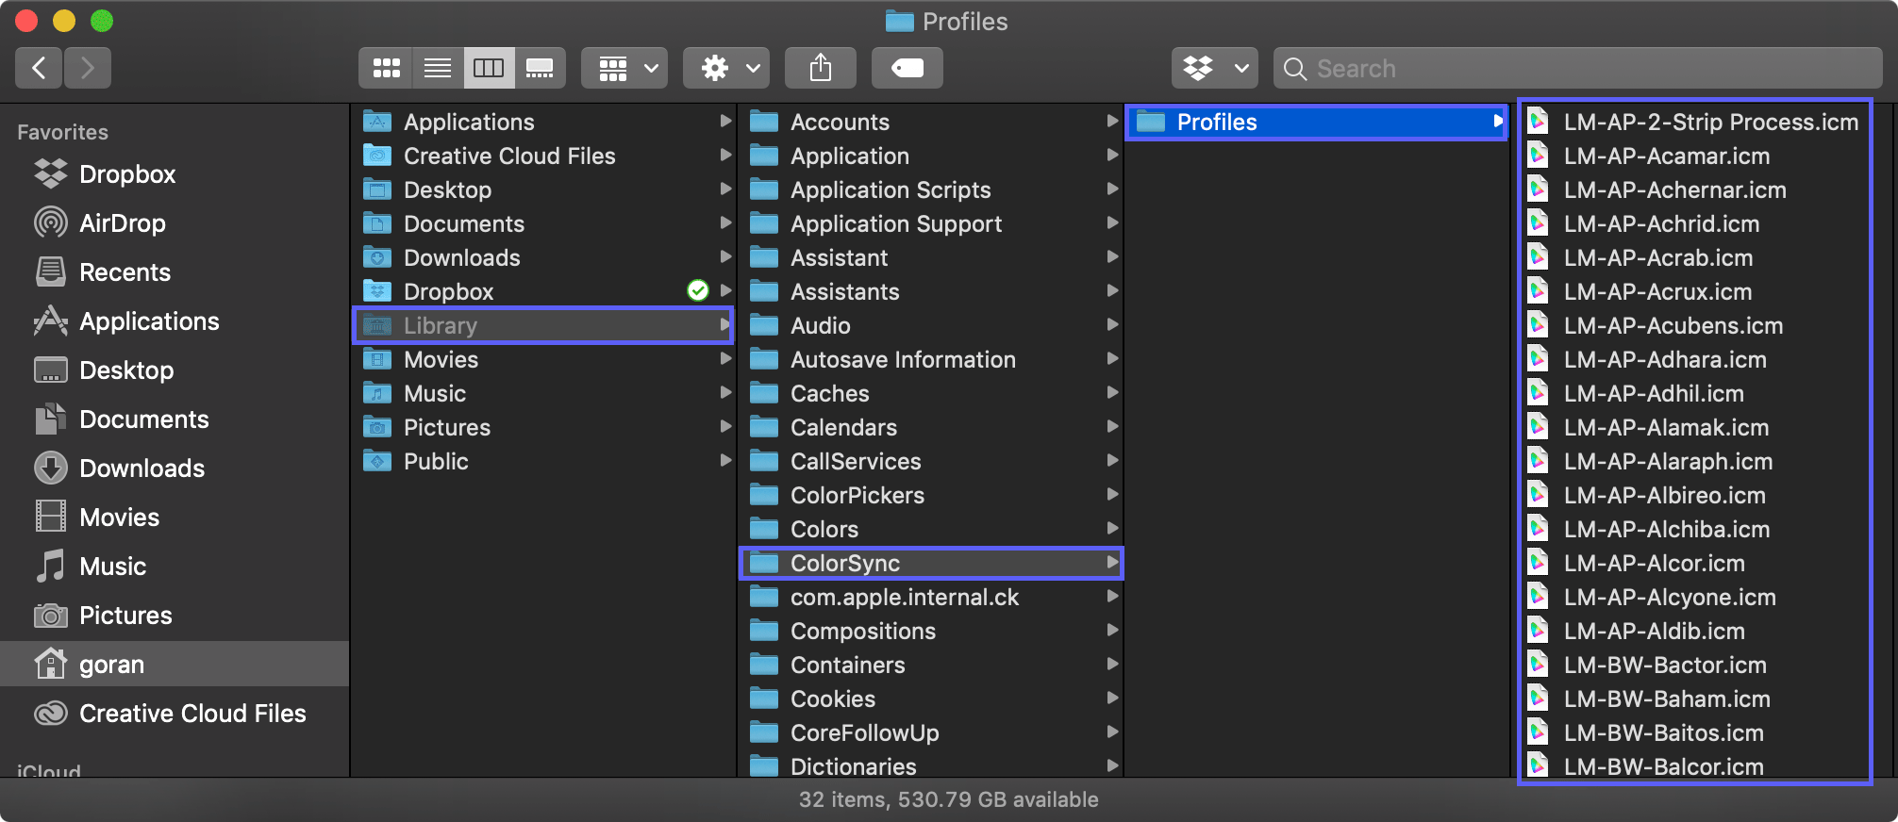Open Applications in the sidebar
Viewport: 1898px width, 822px height.
pos(175,321)
